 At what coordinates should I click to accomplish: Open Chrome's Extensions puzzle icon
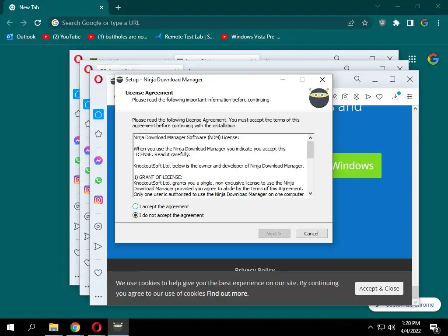[x=396, y=23]
